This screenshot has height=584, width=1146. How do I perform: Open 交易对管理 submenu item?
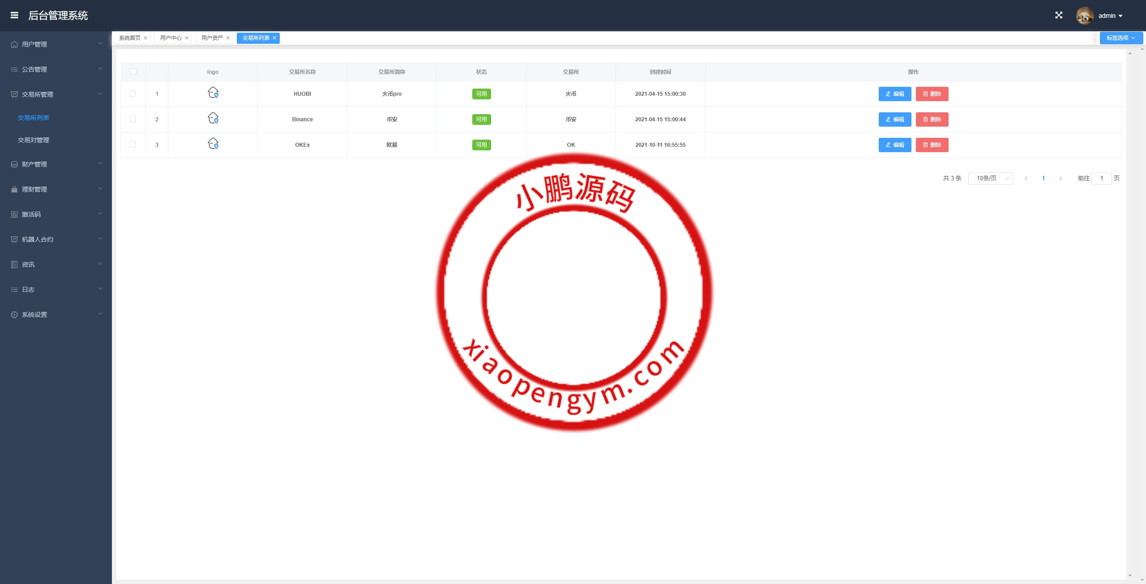[34, 140]
